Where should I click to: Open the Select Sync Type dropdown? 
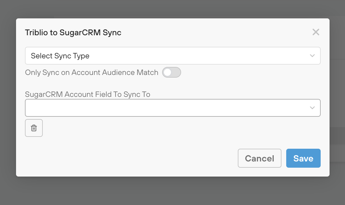172,56
